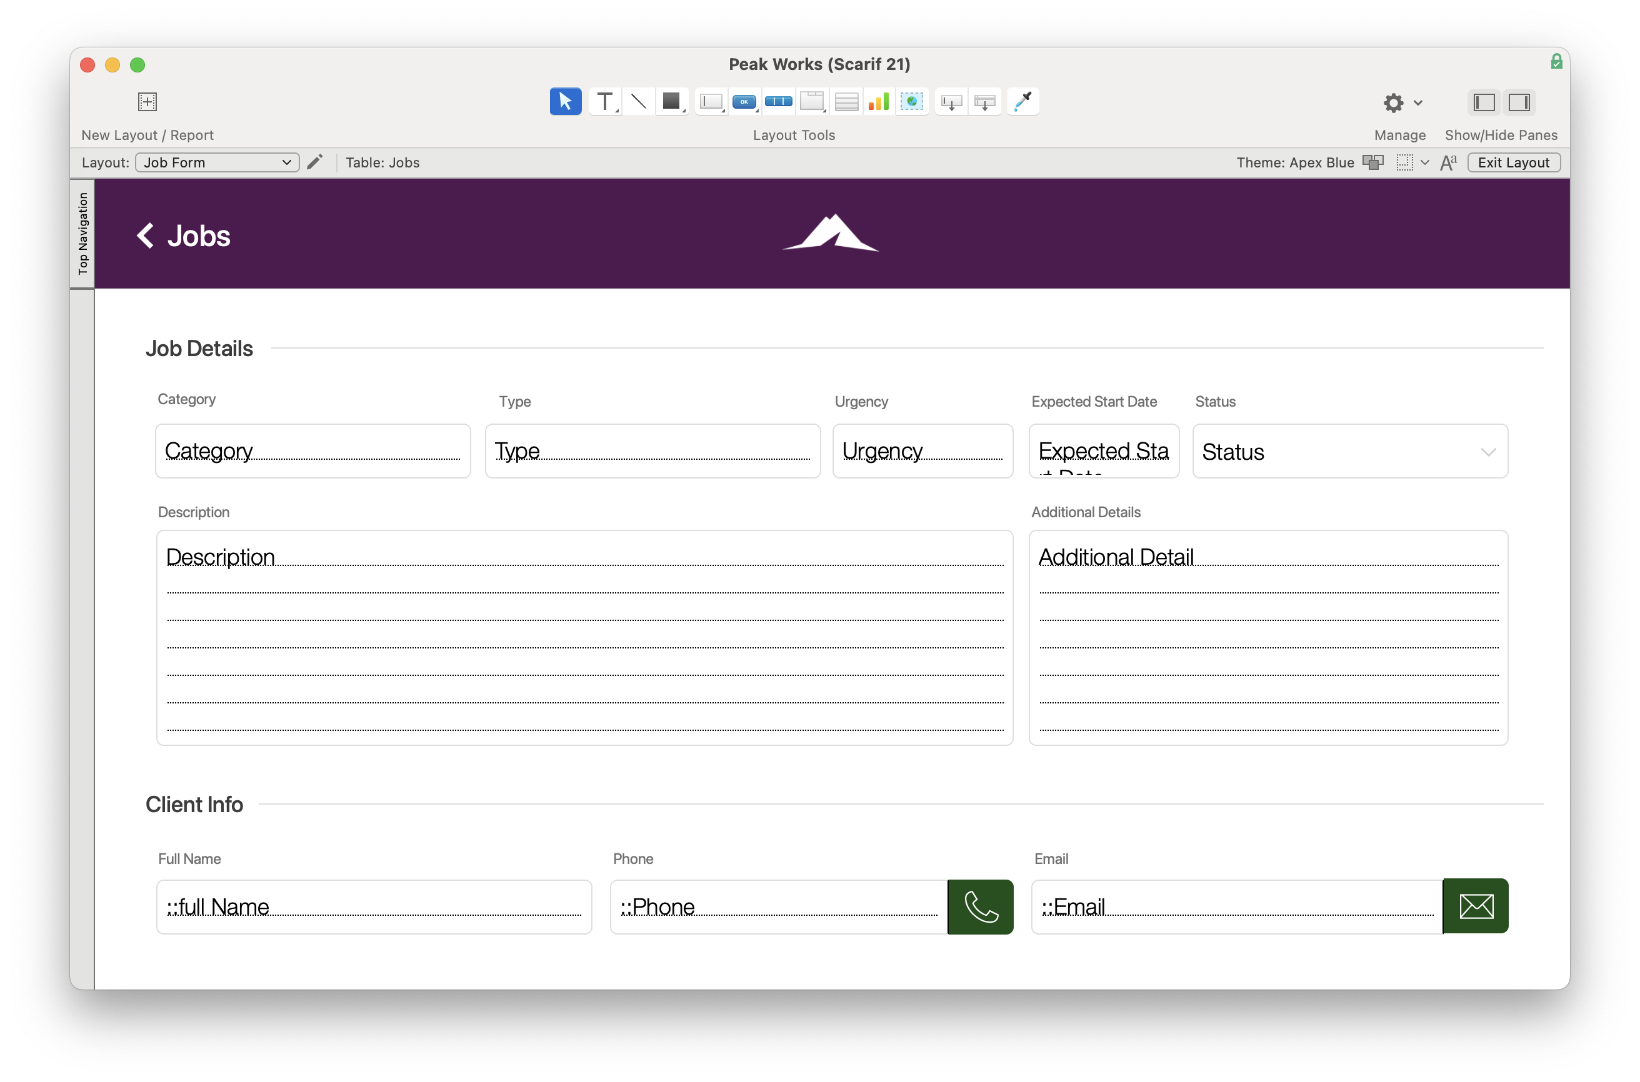Select the Web Viewer tool
The width and height of the screenshot is (1640, 1082).
(x=912, y=101)
